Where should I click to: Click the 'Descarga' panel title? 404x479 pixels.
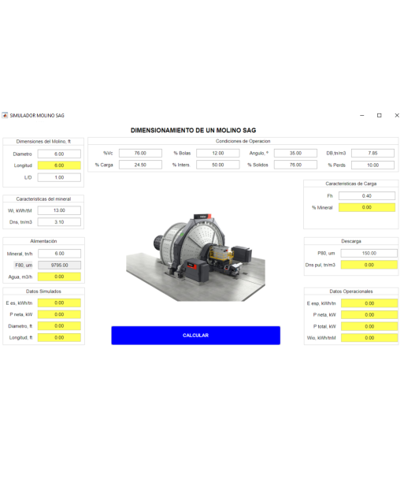coord(351,241)
